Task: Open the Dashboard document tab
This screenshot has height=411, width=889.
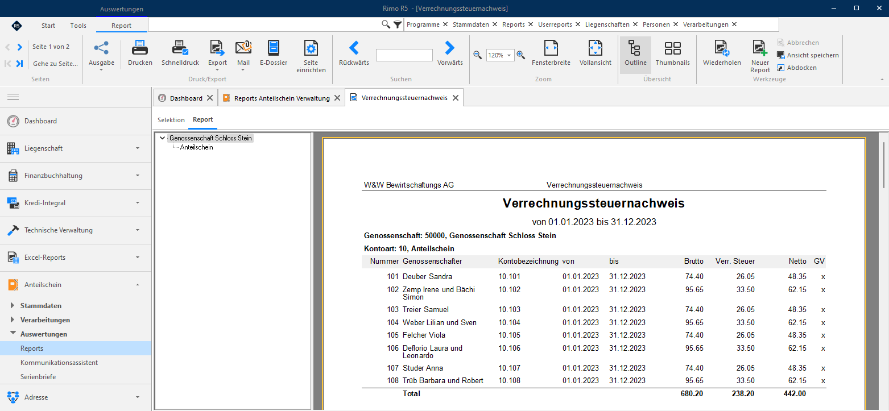Action: (x=186, y=98)
